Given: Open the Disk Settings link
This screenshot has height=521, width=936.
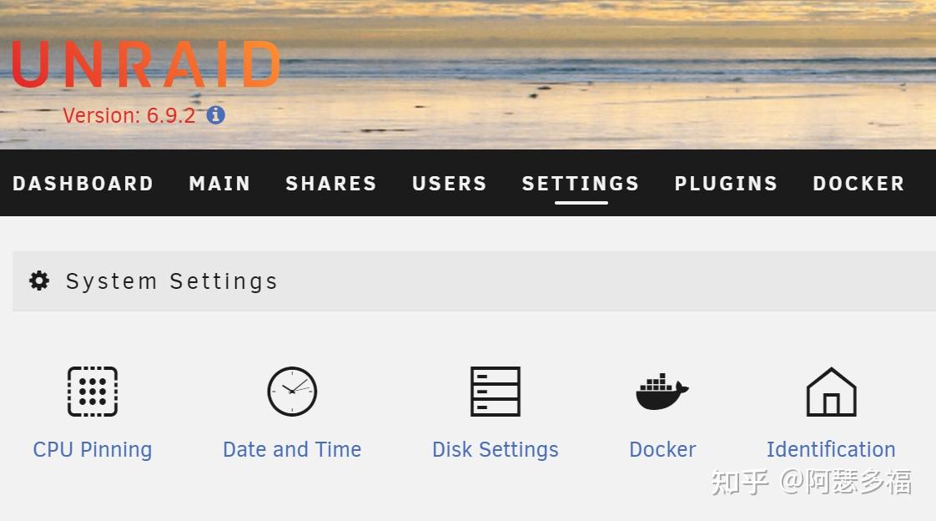Looking at the screenshot, I should coord(496,449).
